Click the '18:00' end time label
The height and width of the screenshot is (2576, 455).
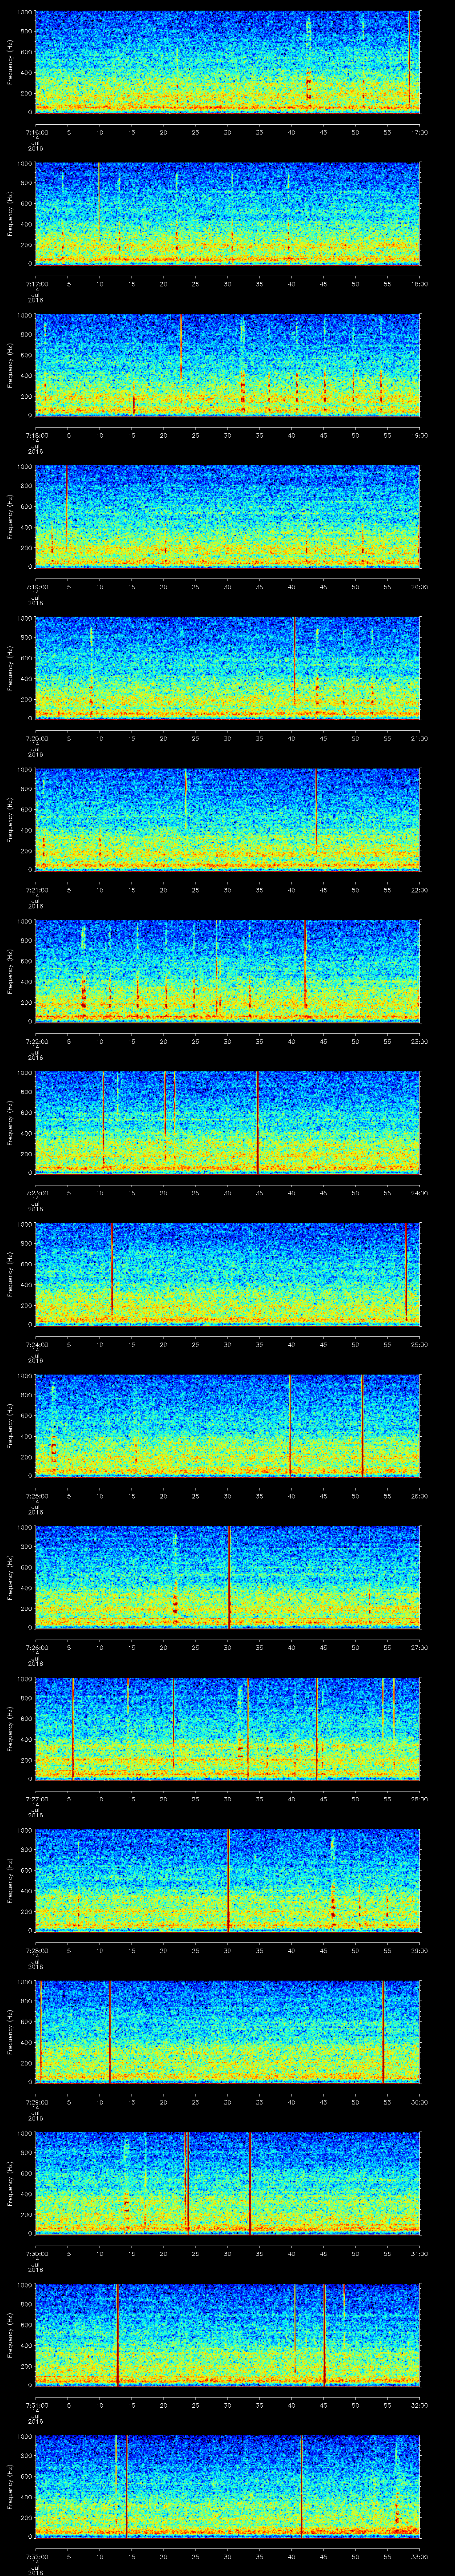pyautogui.click(x=419, y=284)
